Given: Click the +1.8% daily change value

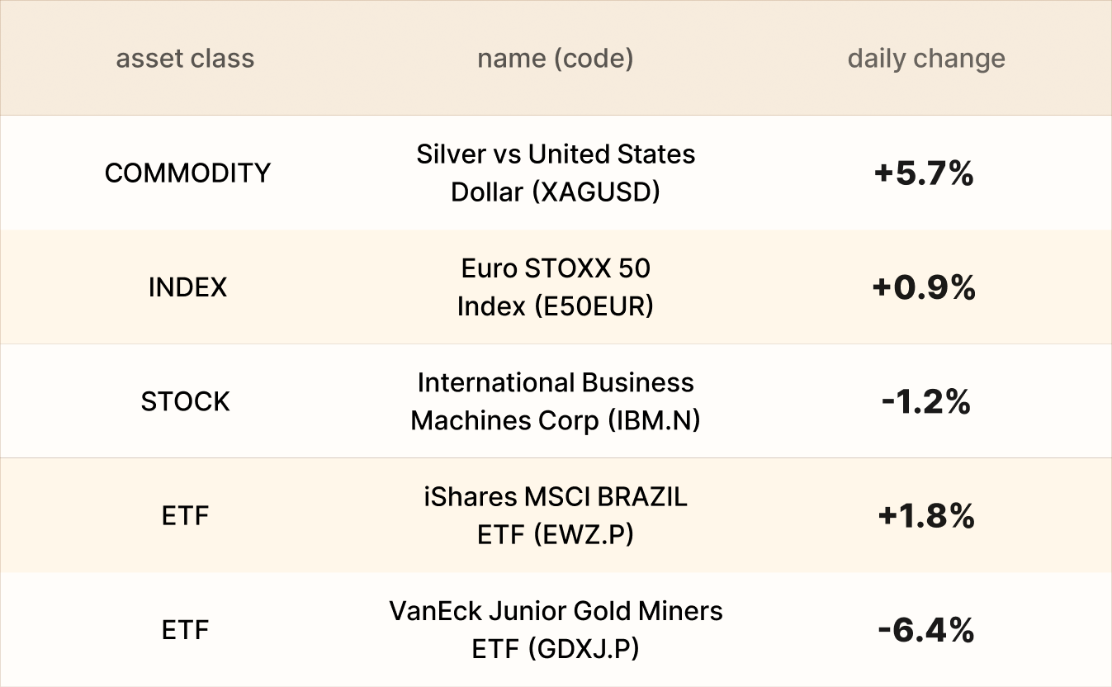Looking at the screenshot, I should pos(926,516).
